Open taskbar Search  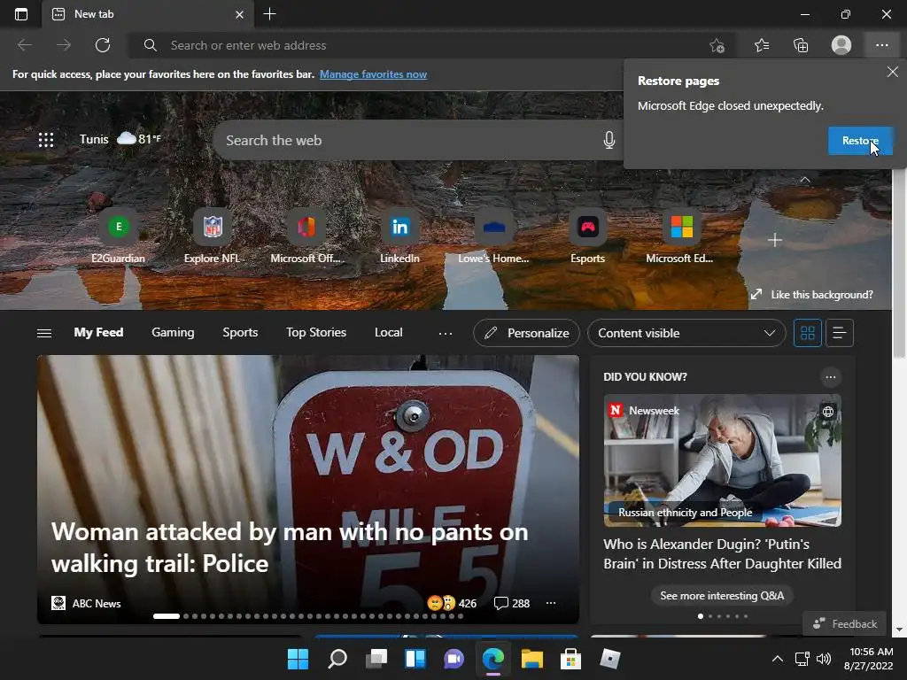[337, 659]
